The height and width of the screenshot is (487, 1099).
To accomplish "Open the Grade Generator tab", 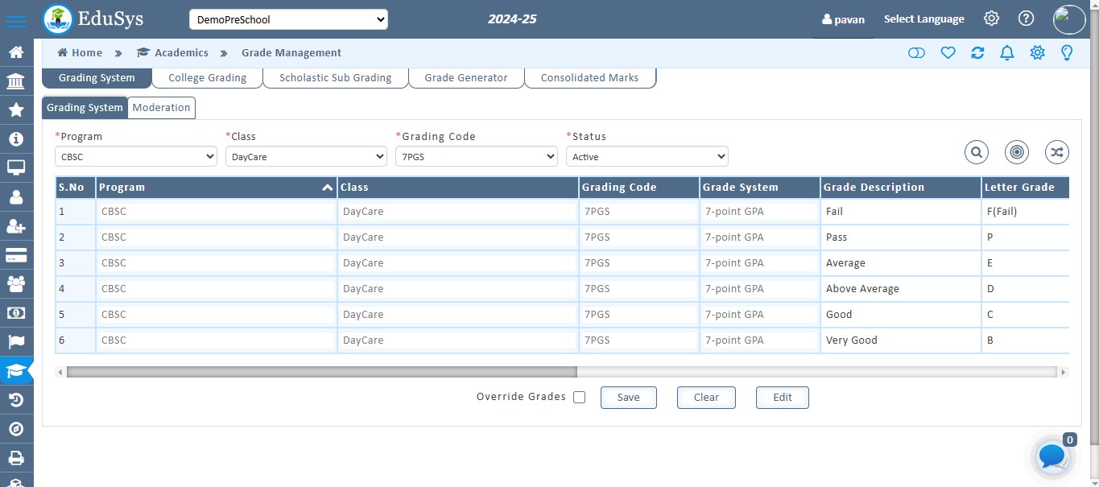I will click(465, 78).
